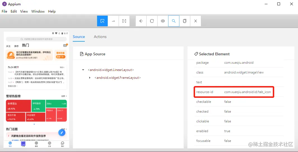Tap the 伊利股份 -4.78% tile

[x=38, y=106]
